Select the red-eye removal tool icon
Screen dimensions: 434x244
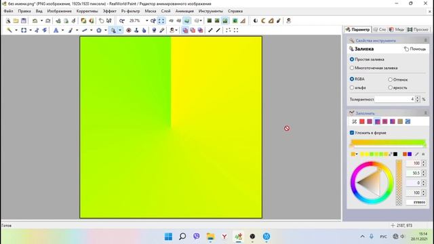coord(129,30)
